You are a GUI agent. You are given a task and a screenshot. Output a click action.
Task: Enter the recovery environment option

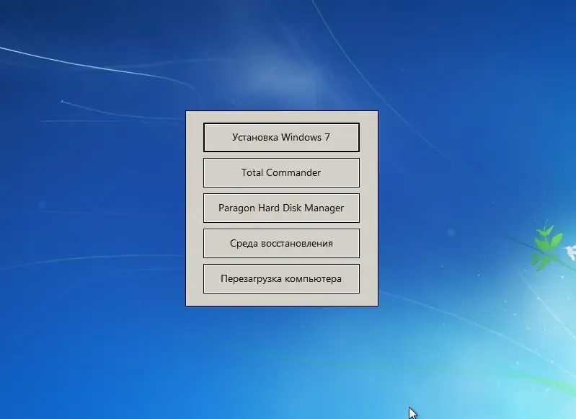point(281,243)
